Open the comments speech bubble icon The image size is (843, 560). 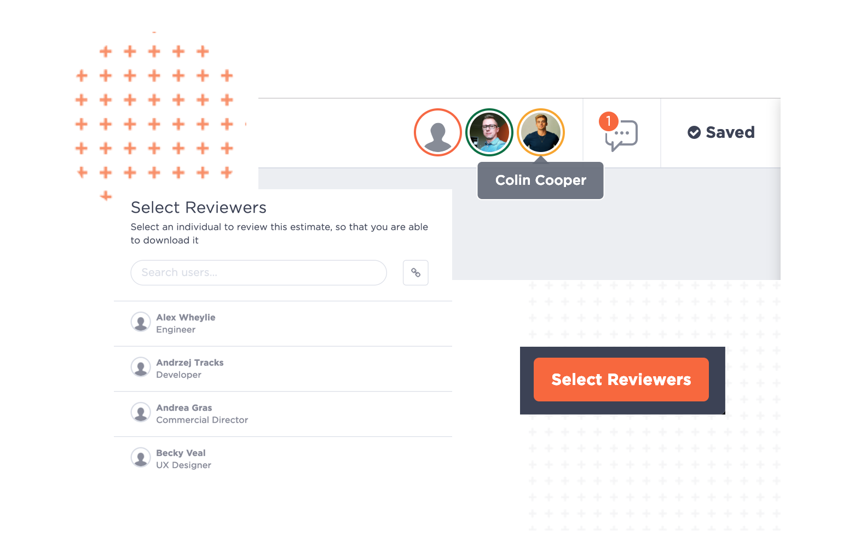(622, 135)
